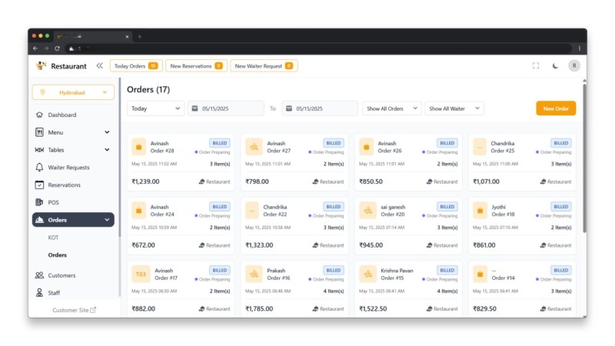Open Show All Orders dropdown
Viewport: 615px width, 346px height.
pos(391,108)
